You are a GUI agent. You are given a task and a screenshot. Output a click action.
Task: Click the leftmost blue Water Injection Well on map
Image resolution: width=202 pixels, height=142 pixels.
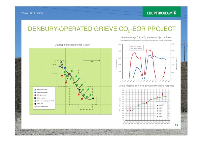[59, 66]
